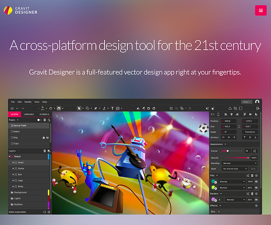The height and width of the screenshot is (225, 271).
Task: Select the Shape tool
Action: [x=88, y=108]
